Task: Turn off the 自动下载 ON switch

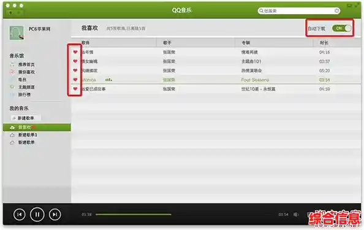Action: 342,28
